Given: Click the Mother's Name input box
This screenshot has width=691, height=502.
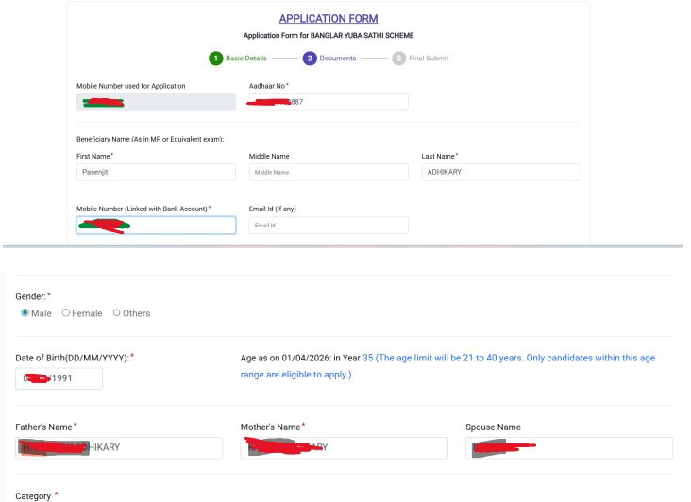Looking at the screenshot, I should [x=344, y=447].
